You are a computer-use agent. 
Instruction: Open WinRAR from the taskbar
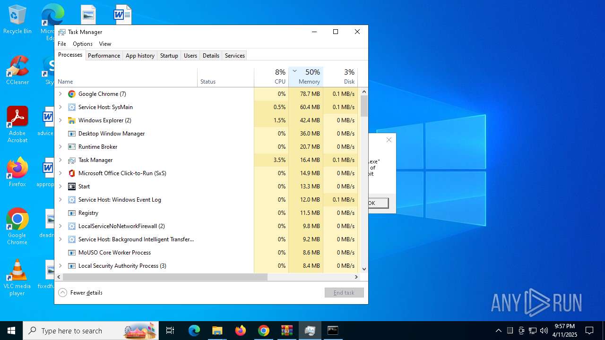pos(287,331)
